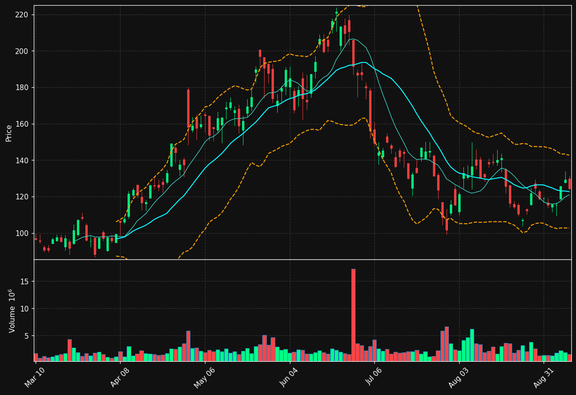
Task: Click the "Volume 10⁶" axis title
Action: pos(12,311)
